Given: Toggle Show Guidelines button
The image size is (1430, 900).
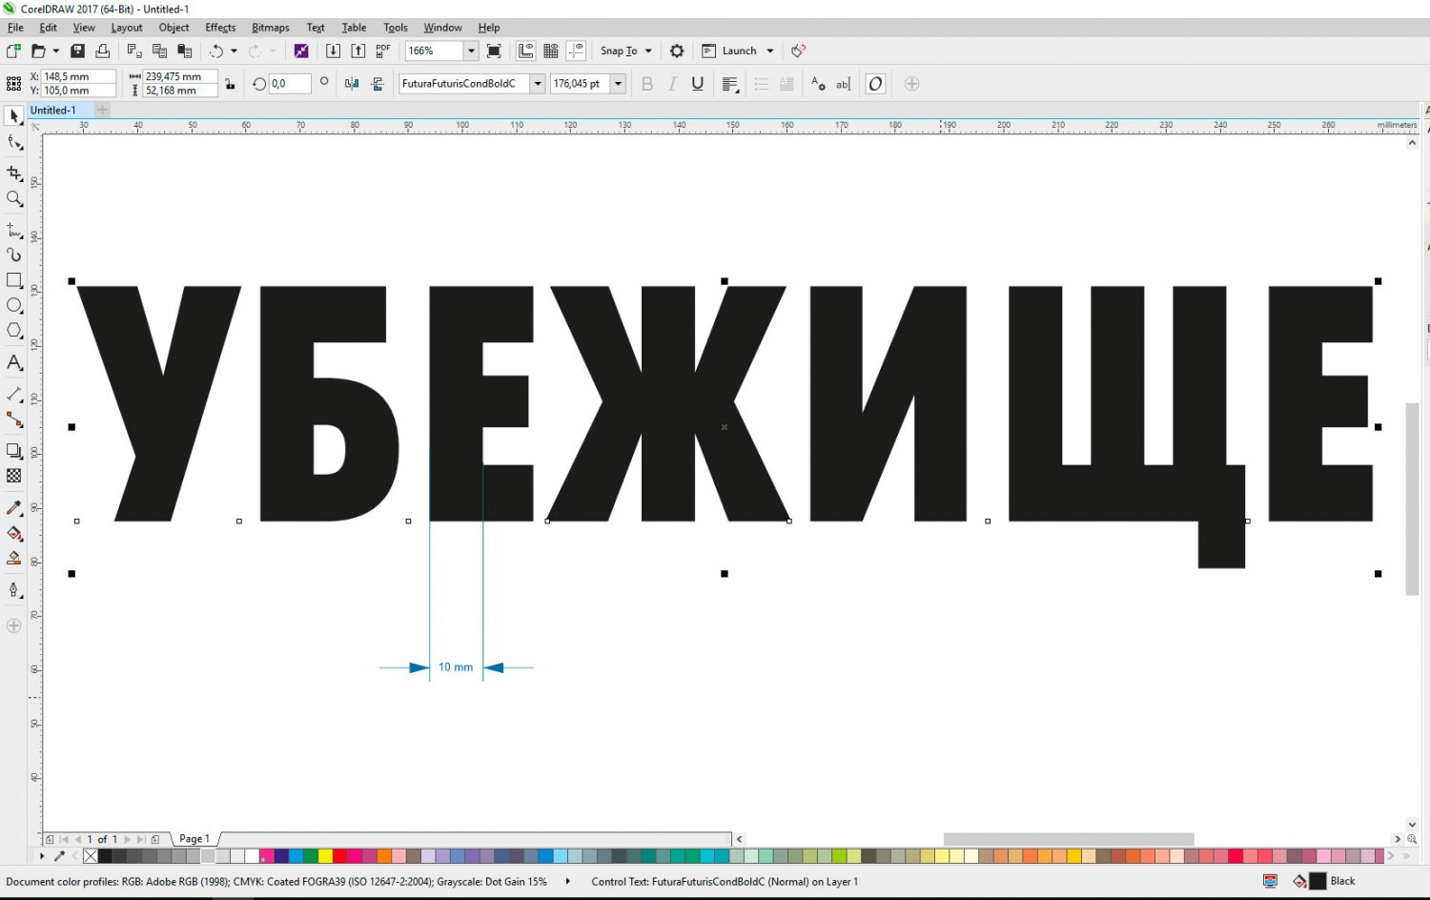Looking at the screenshot, I should tap(576, 51).
